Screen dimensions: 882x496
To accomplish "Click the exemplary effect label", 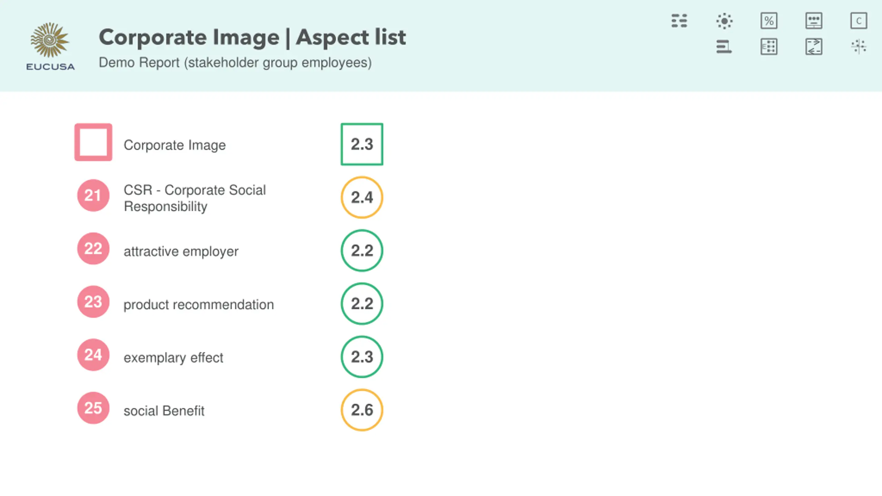I will point(173,358).
